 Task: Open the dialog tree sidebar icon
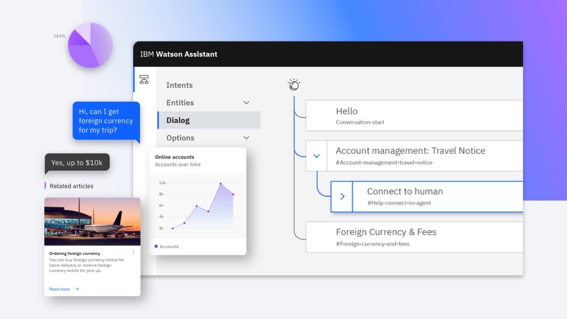point(144,79)
